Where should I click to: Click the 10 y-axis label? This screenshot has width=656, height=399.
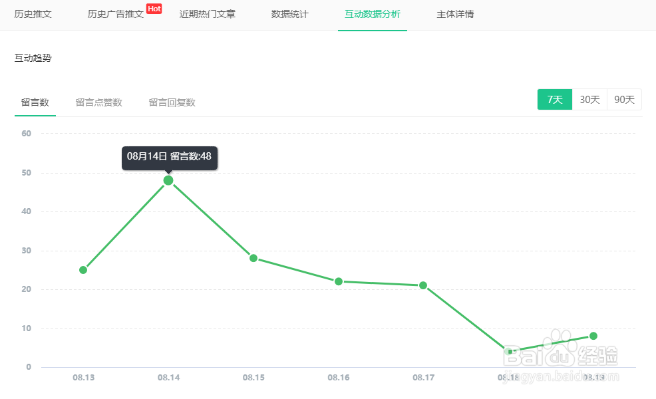(27, 329)
